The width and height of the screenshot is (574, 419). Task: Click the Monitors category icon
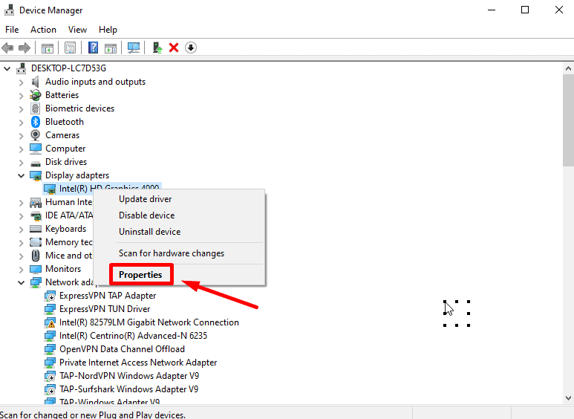click(36, 269)
